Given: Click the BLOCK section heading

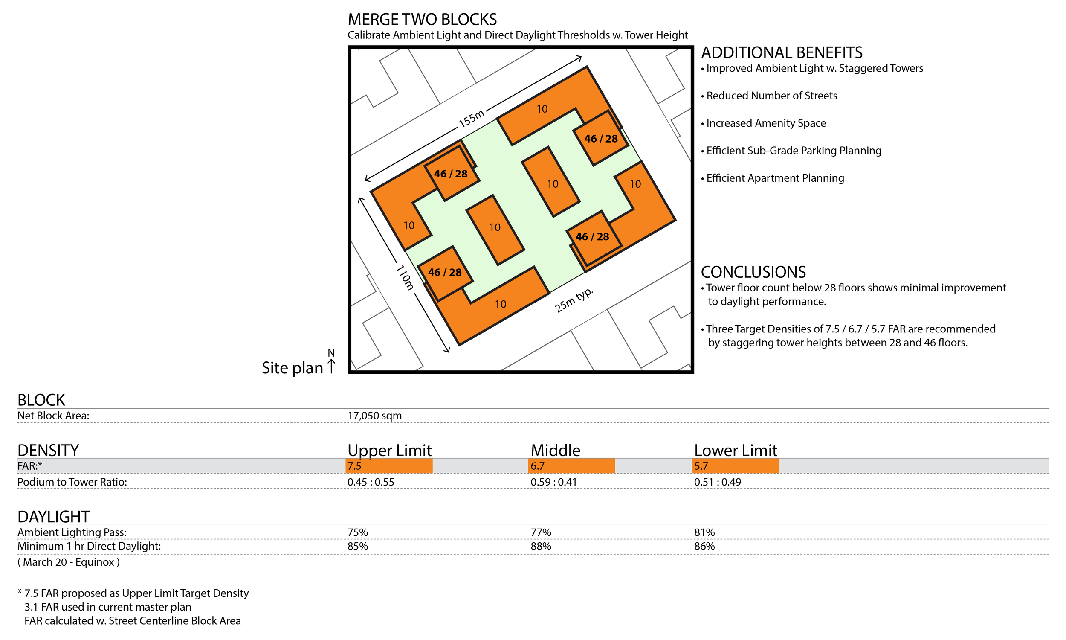Looking at the screenshot, I should [x=41, y=400].
